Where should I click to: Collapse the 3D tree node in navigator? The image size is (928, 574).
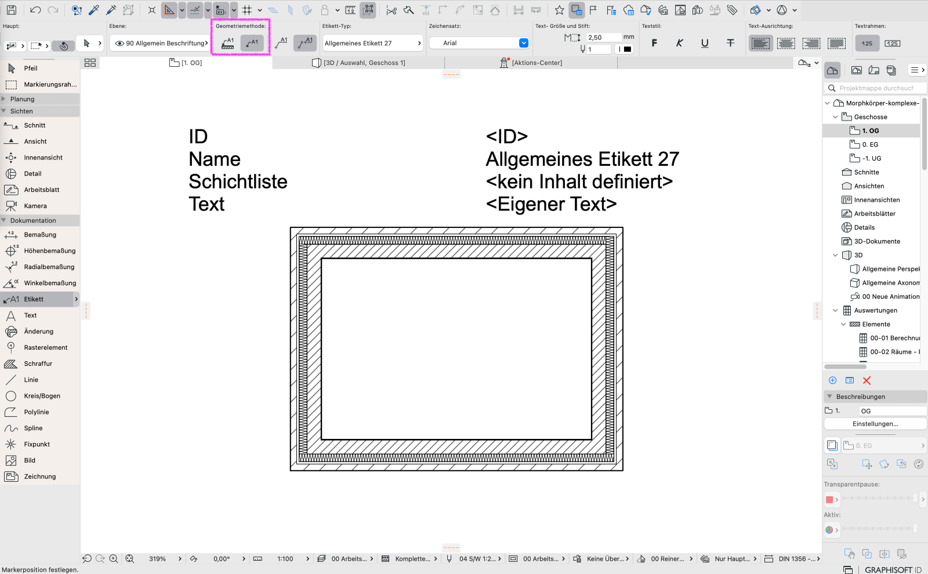[x=836, y=255]
